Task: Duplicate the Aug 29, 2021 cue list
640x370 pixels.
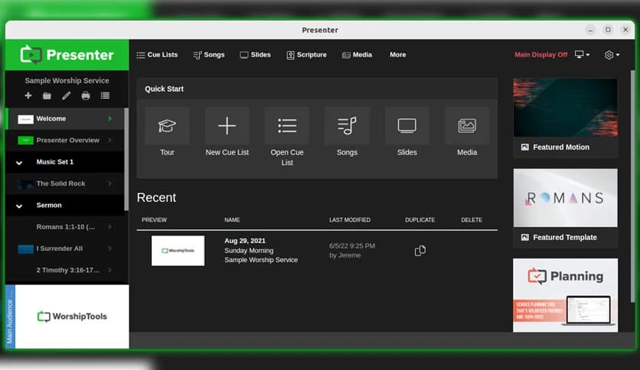Action: (x=420, y=251)
